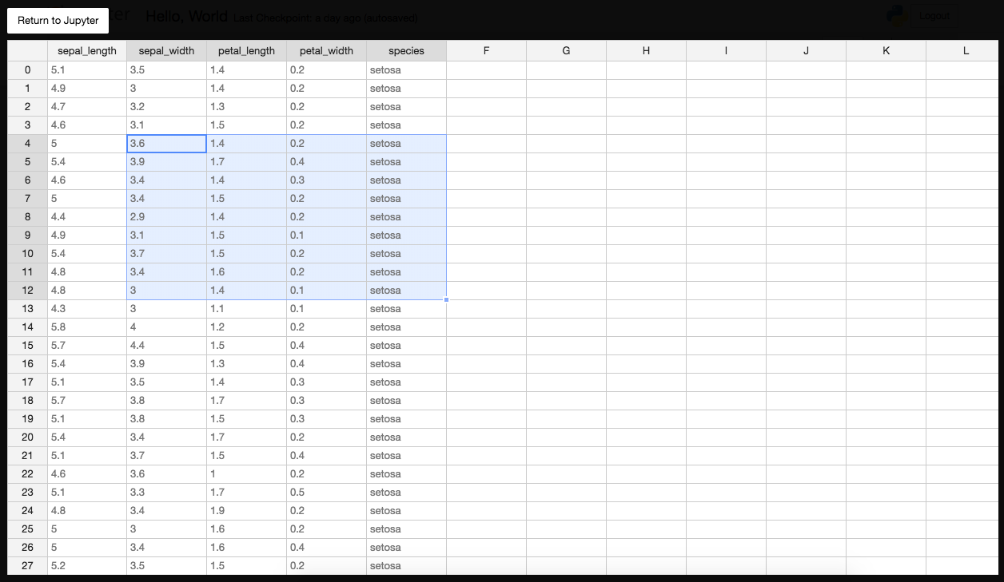1004x582 pixels.
Task: Click sepal_length cell 5 in row 4
Action: pyautogui.click(x=87, y=144)
